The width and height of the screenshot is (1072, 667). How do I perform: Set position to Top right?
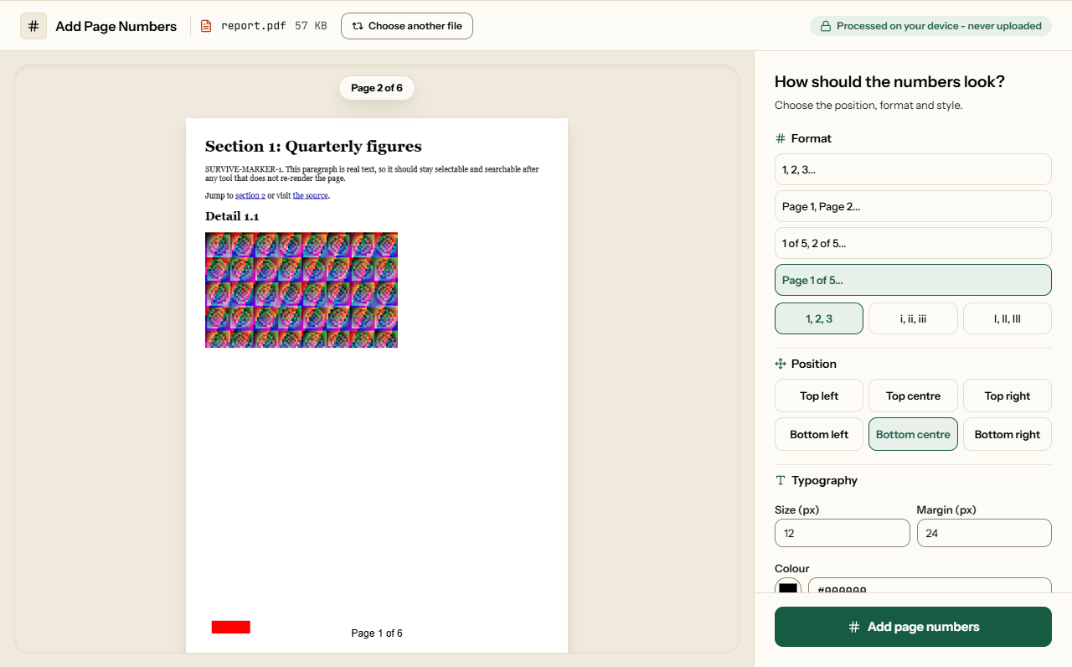1008,396
